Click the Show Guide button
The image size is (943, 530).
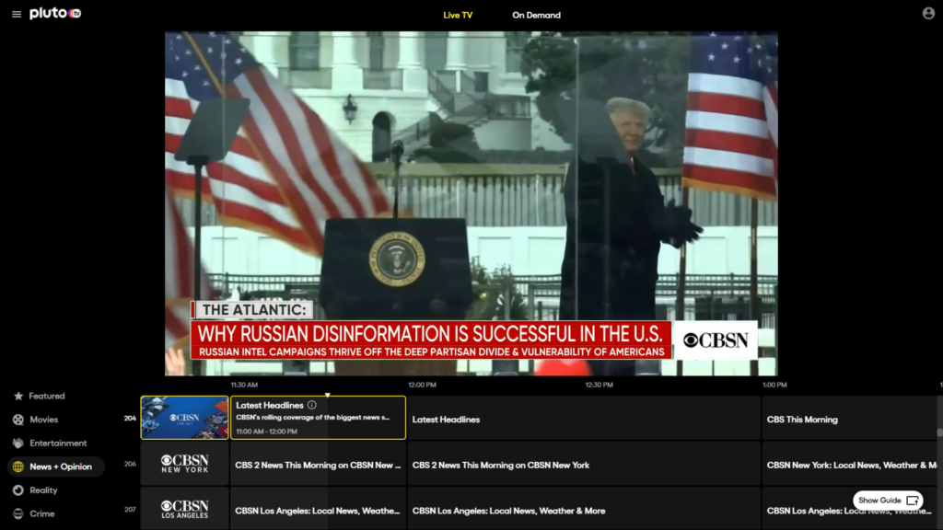coord(888,500)
